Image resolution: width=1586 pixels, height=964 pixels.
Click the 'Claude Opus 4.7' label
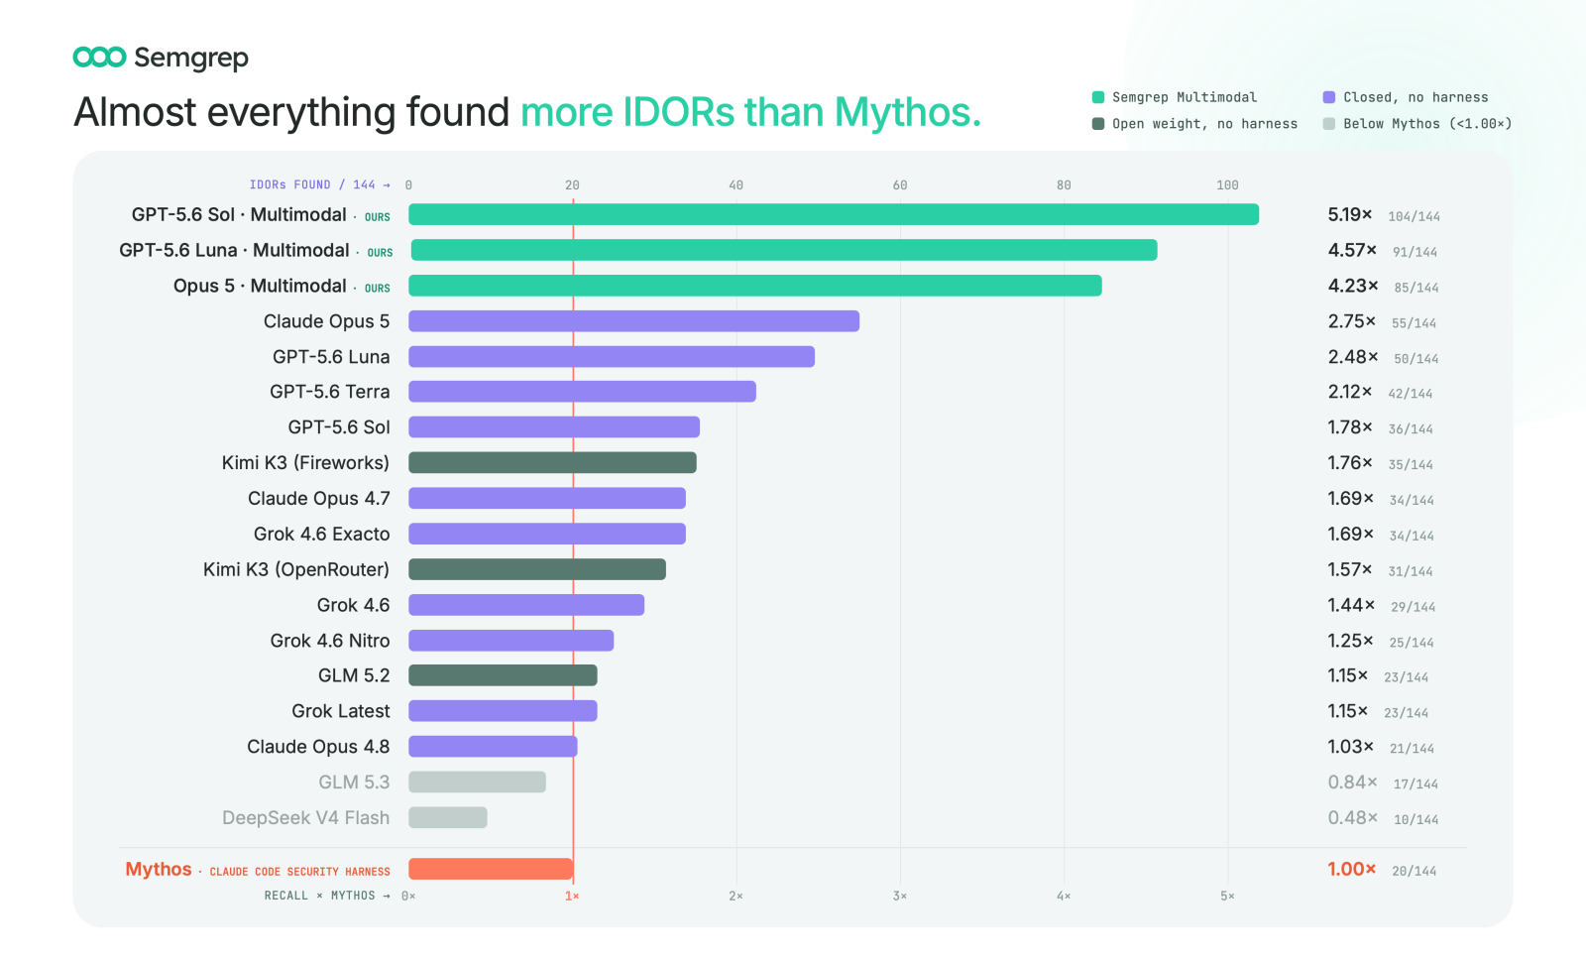pos(319,499)
